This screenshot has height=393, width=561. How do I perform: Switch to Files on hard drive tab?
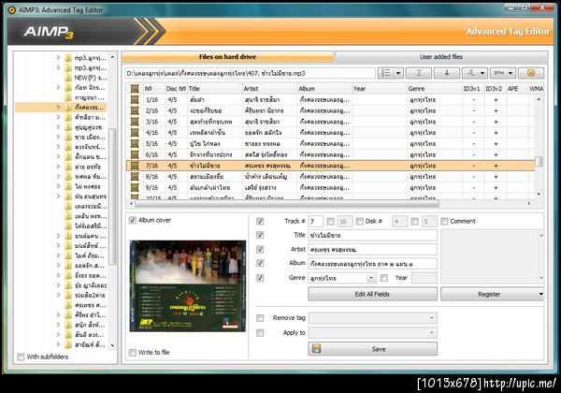coord(227,57)
